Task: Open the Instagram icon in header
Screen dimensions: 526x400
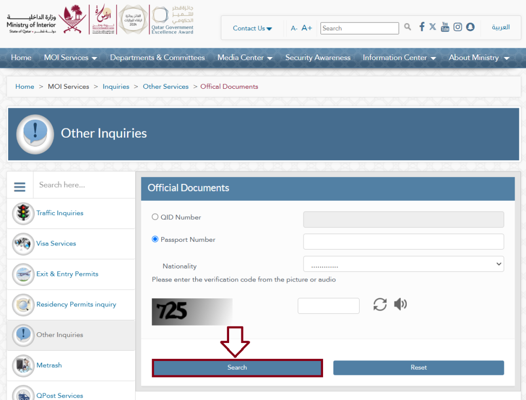Action: pyautogui.click(x=458, y=27)
